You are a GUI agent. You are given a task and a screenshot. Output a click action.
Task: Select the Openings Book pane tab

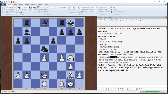point(140,20)
